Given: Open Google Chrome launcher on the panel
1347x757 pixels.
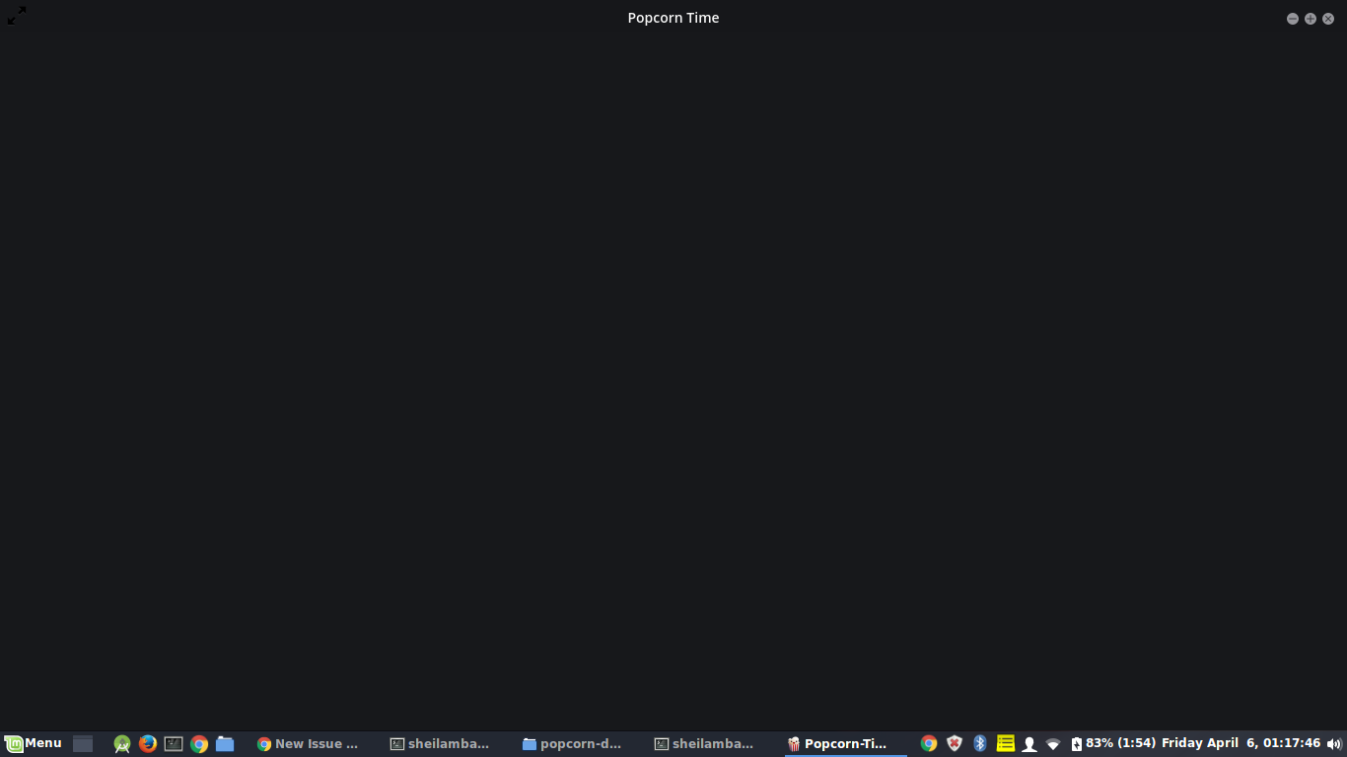Looking at the screenshot, I should (x=198, y=743).
